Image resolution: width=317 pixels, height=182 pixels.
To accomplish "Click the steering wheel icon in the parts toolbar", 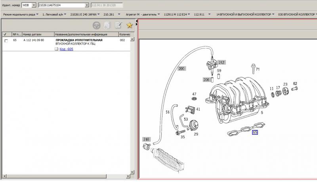I will pyautogui.click(x=96, y=25).
